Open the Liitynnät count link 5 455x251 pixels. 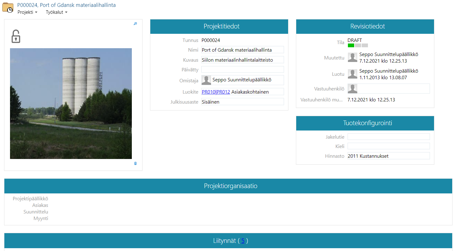click(243, 241)
